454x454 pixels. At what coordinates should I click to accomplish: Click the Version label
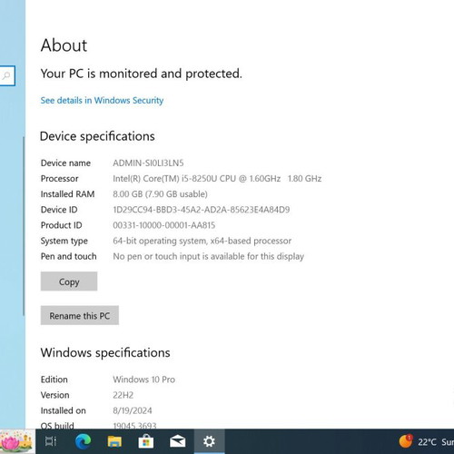(55, 395)
